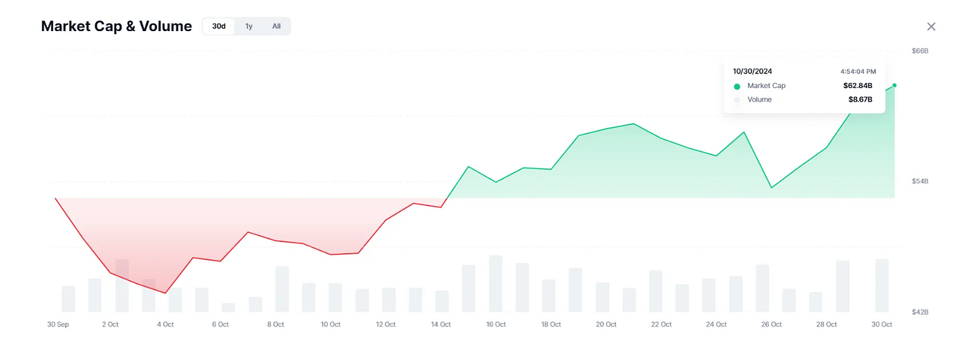Click the 30 Sep date label
968x361 pixels.
coord(57,324)
